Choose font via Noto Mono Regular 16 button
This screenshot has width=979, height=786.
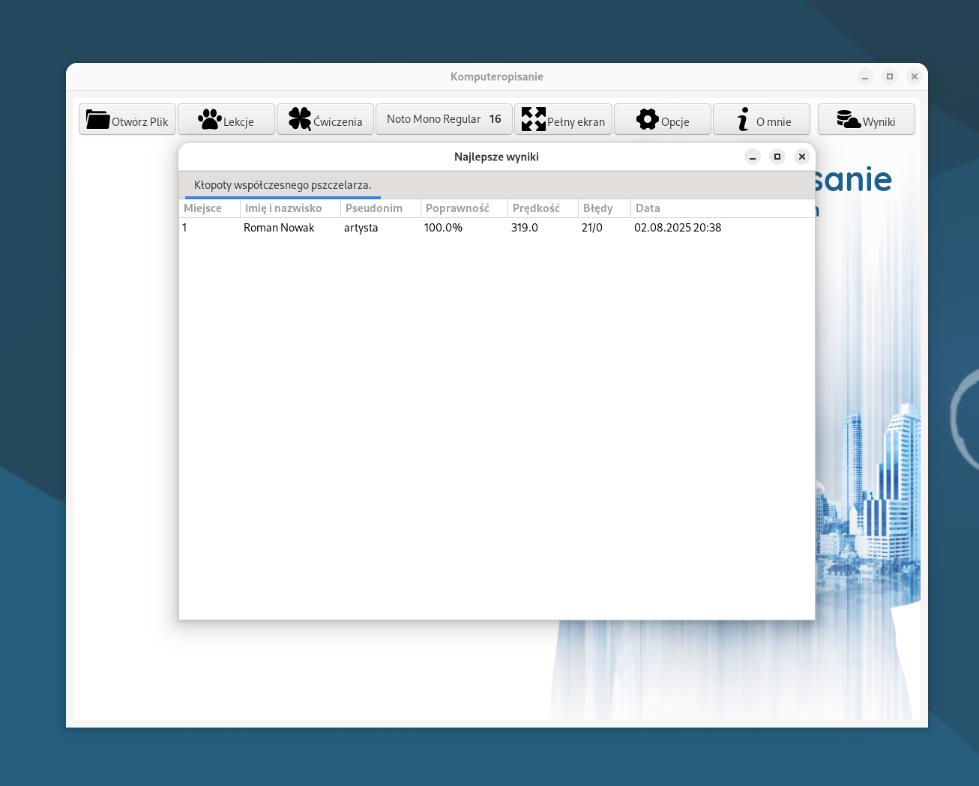click(444, 119)
